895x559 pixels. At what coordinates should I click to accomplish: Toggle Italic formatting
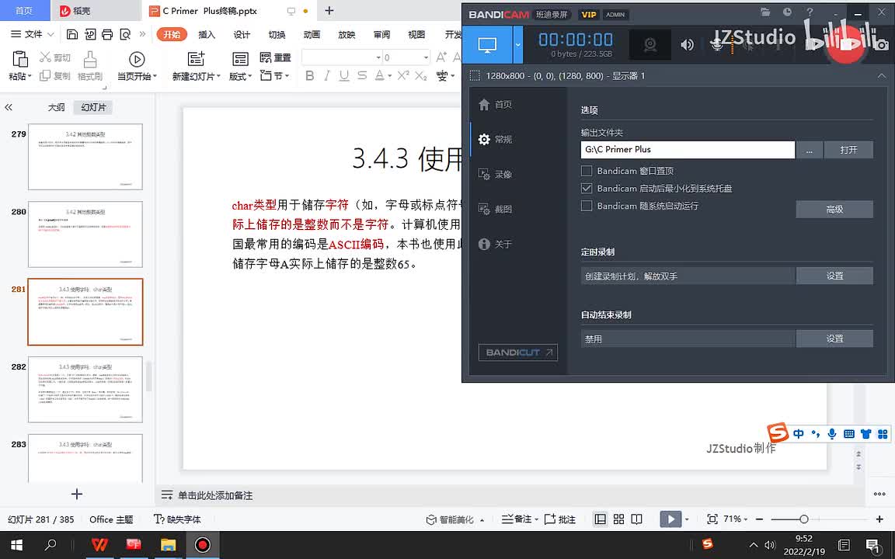pos(327,75)
